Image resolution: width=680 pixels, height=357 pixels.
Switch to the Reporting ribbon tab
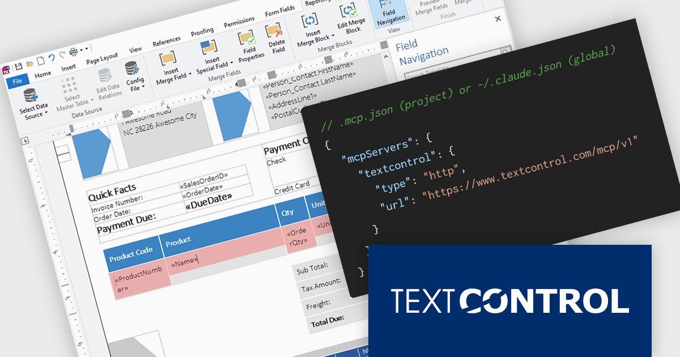click(x=316, y=3)
